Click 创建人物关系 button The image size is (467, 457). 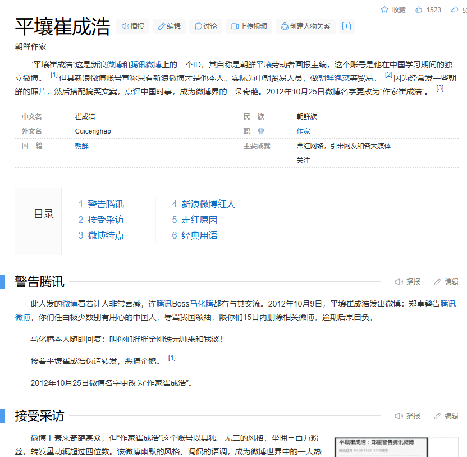pyautogui.click(x=305, y=26)
